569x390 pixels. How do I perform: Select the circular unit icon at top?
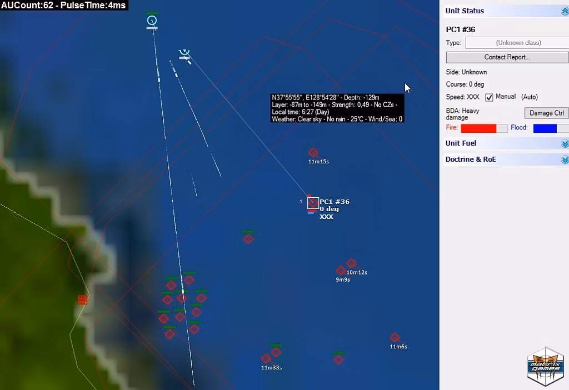[152, 21]
